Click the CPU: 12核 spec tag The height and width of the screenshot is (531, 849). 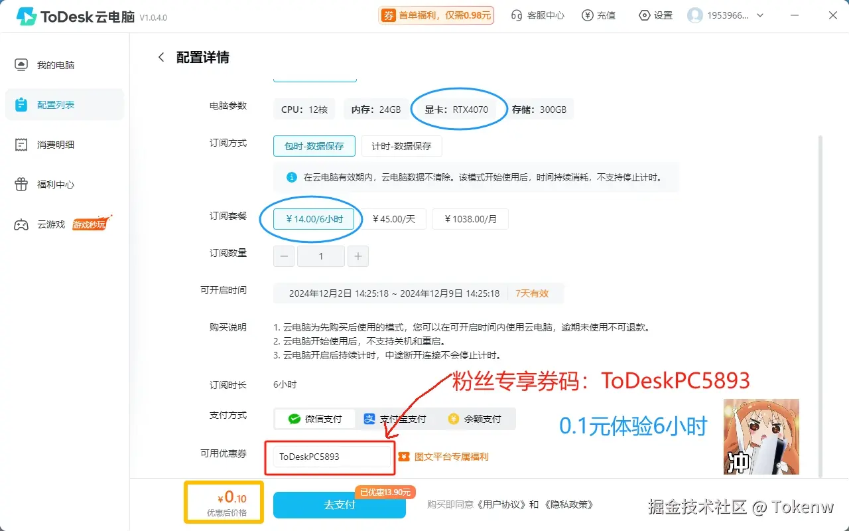click(x=304, y=110)
